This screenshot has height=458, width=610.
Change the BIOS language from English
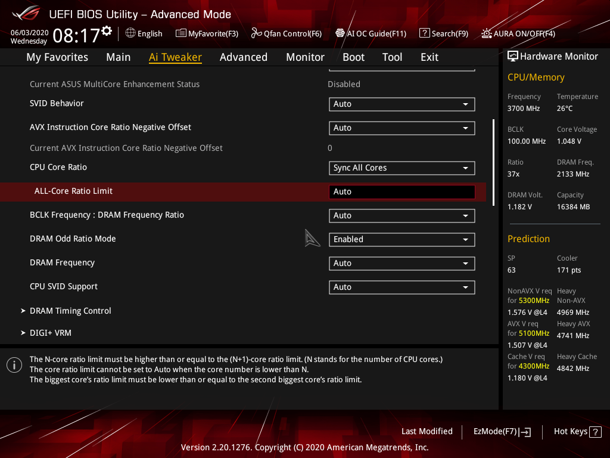tap(144, 33)
